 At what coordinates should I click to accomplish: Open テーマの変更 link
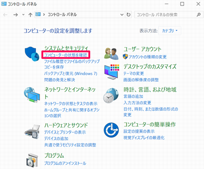[x=134, y=73]
